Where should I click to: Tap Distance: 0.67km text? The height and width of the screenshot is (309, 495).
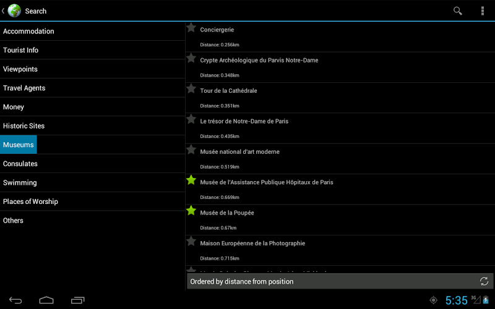(218, 227)
